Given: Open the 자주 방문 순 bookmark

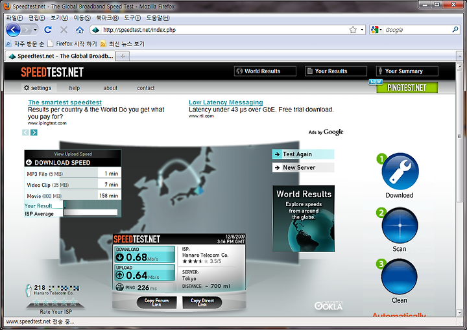Looking at the screenshot, I should coord(25,44).
